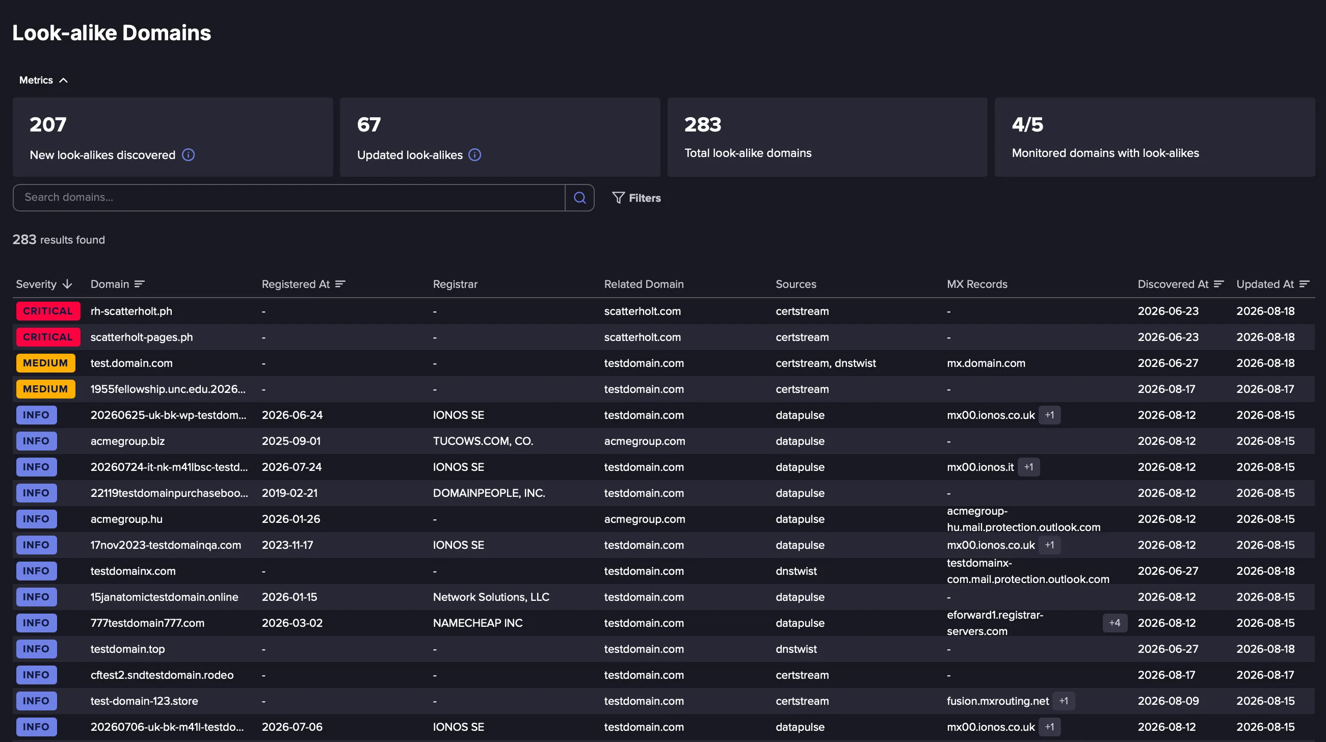Select the scatterholt-pages.ph domain
Viewport: 1326px width, 742px height.
(142, 337)
